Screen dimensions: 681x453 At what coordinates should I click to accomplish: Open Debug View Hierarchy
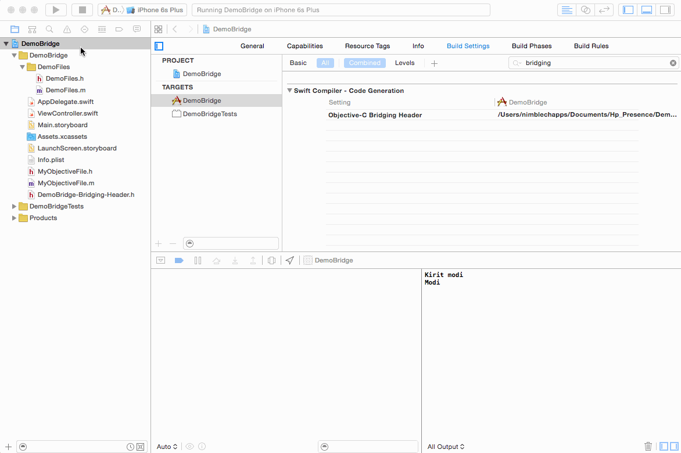[271, 260]
